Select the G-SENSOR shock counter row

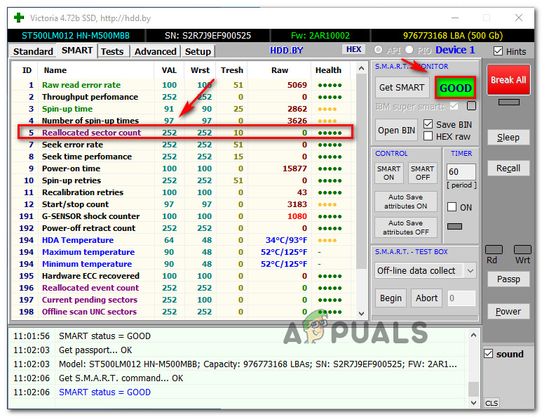point(182,216)
